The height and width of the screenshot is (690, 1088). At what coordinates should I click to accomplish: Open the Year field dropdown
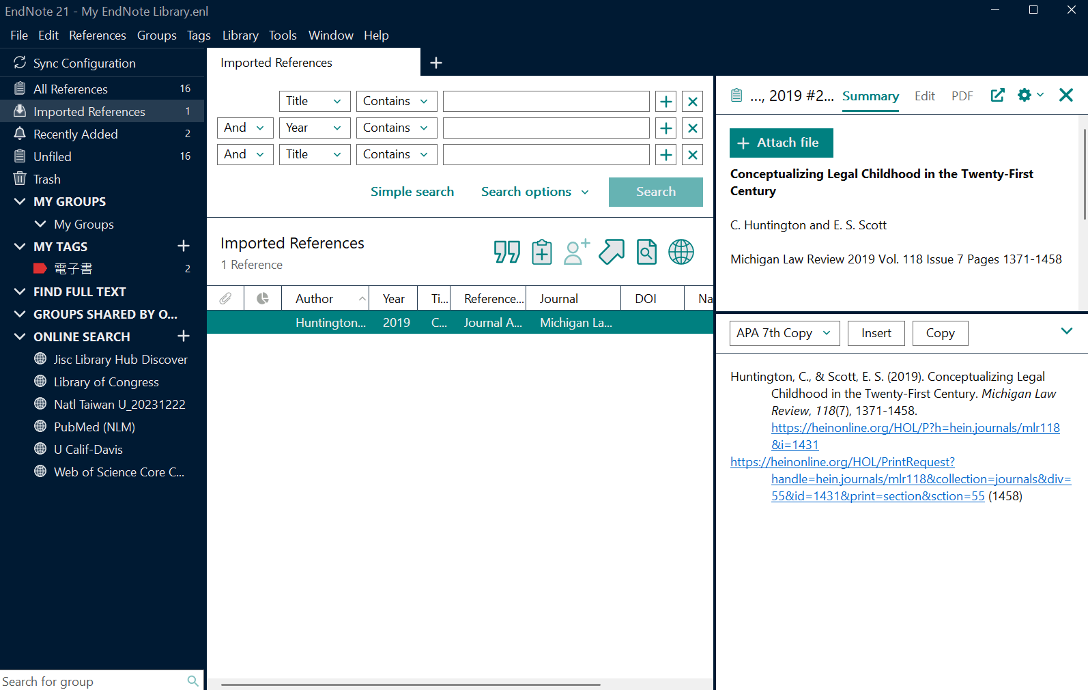pyautogui.click(x=315, y=128)
